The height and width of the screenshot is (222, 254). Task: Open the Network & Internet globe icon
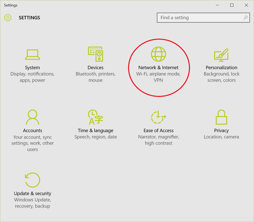point(158,53)
